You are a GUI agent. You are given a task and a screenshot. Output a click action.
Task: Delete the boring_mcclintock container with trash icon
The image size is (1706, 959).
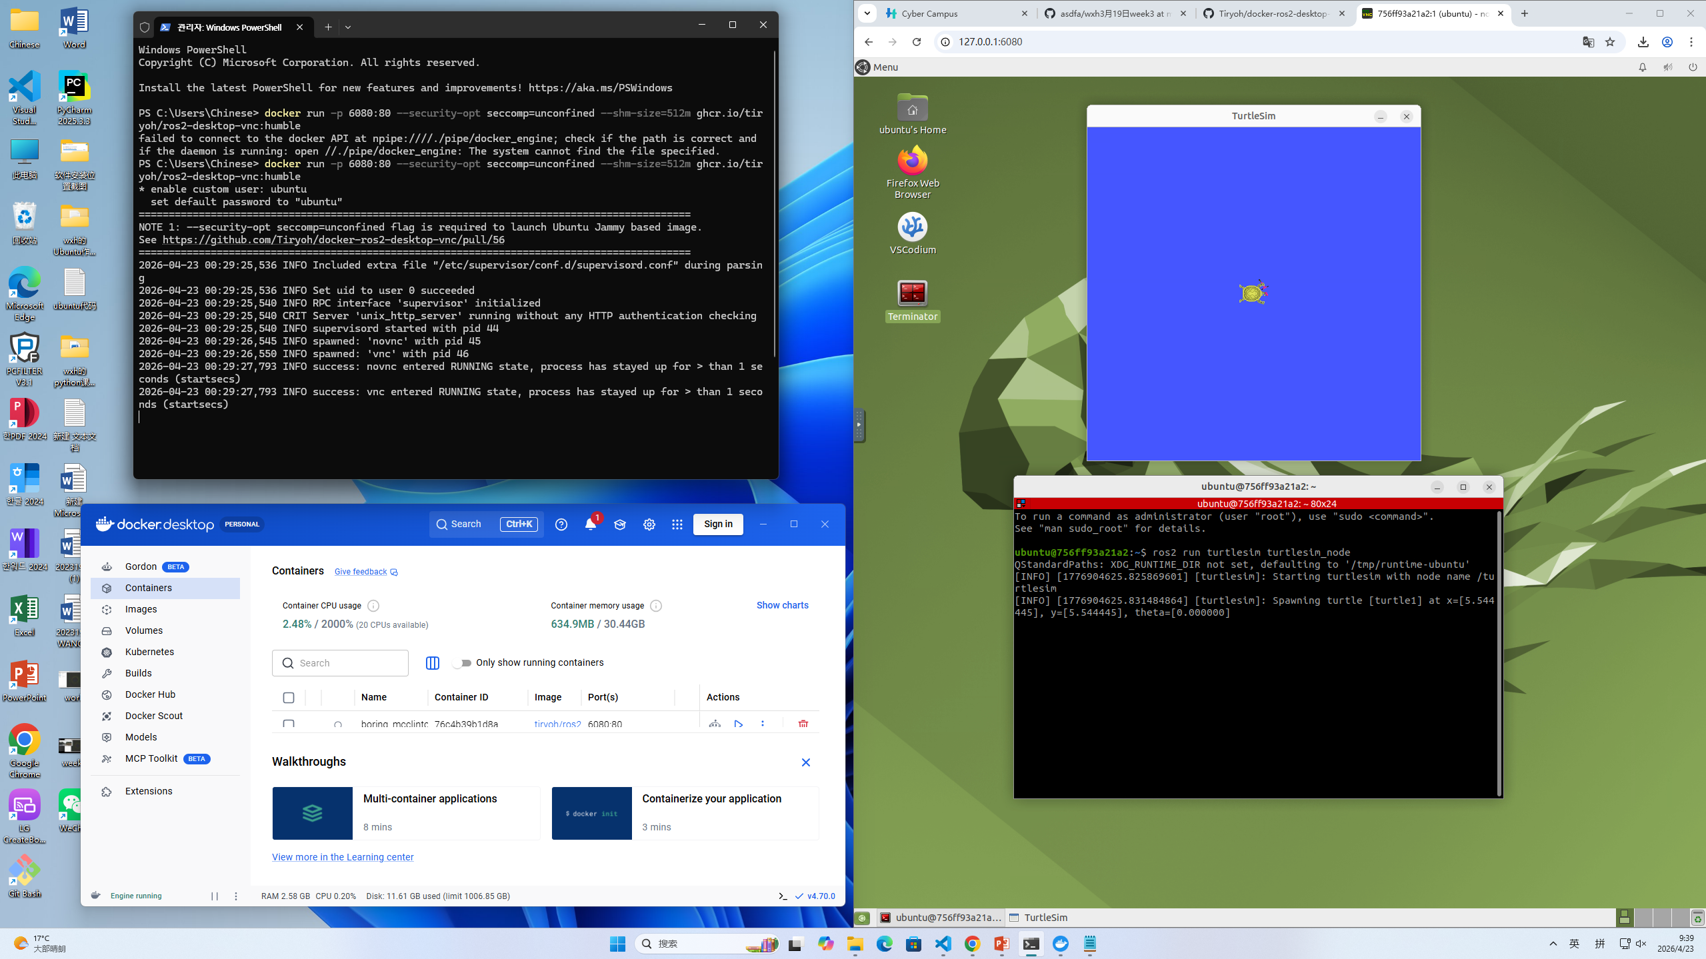(803, 724)
